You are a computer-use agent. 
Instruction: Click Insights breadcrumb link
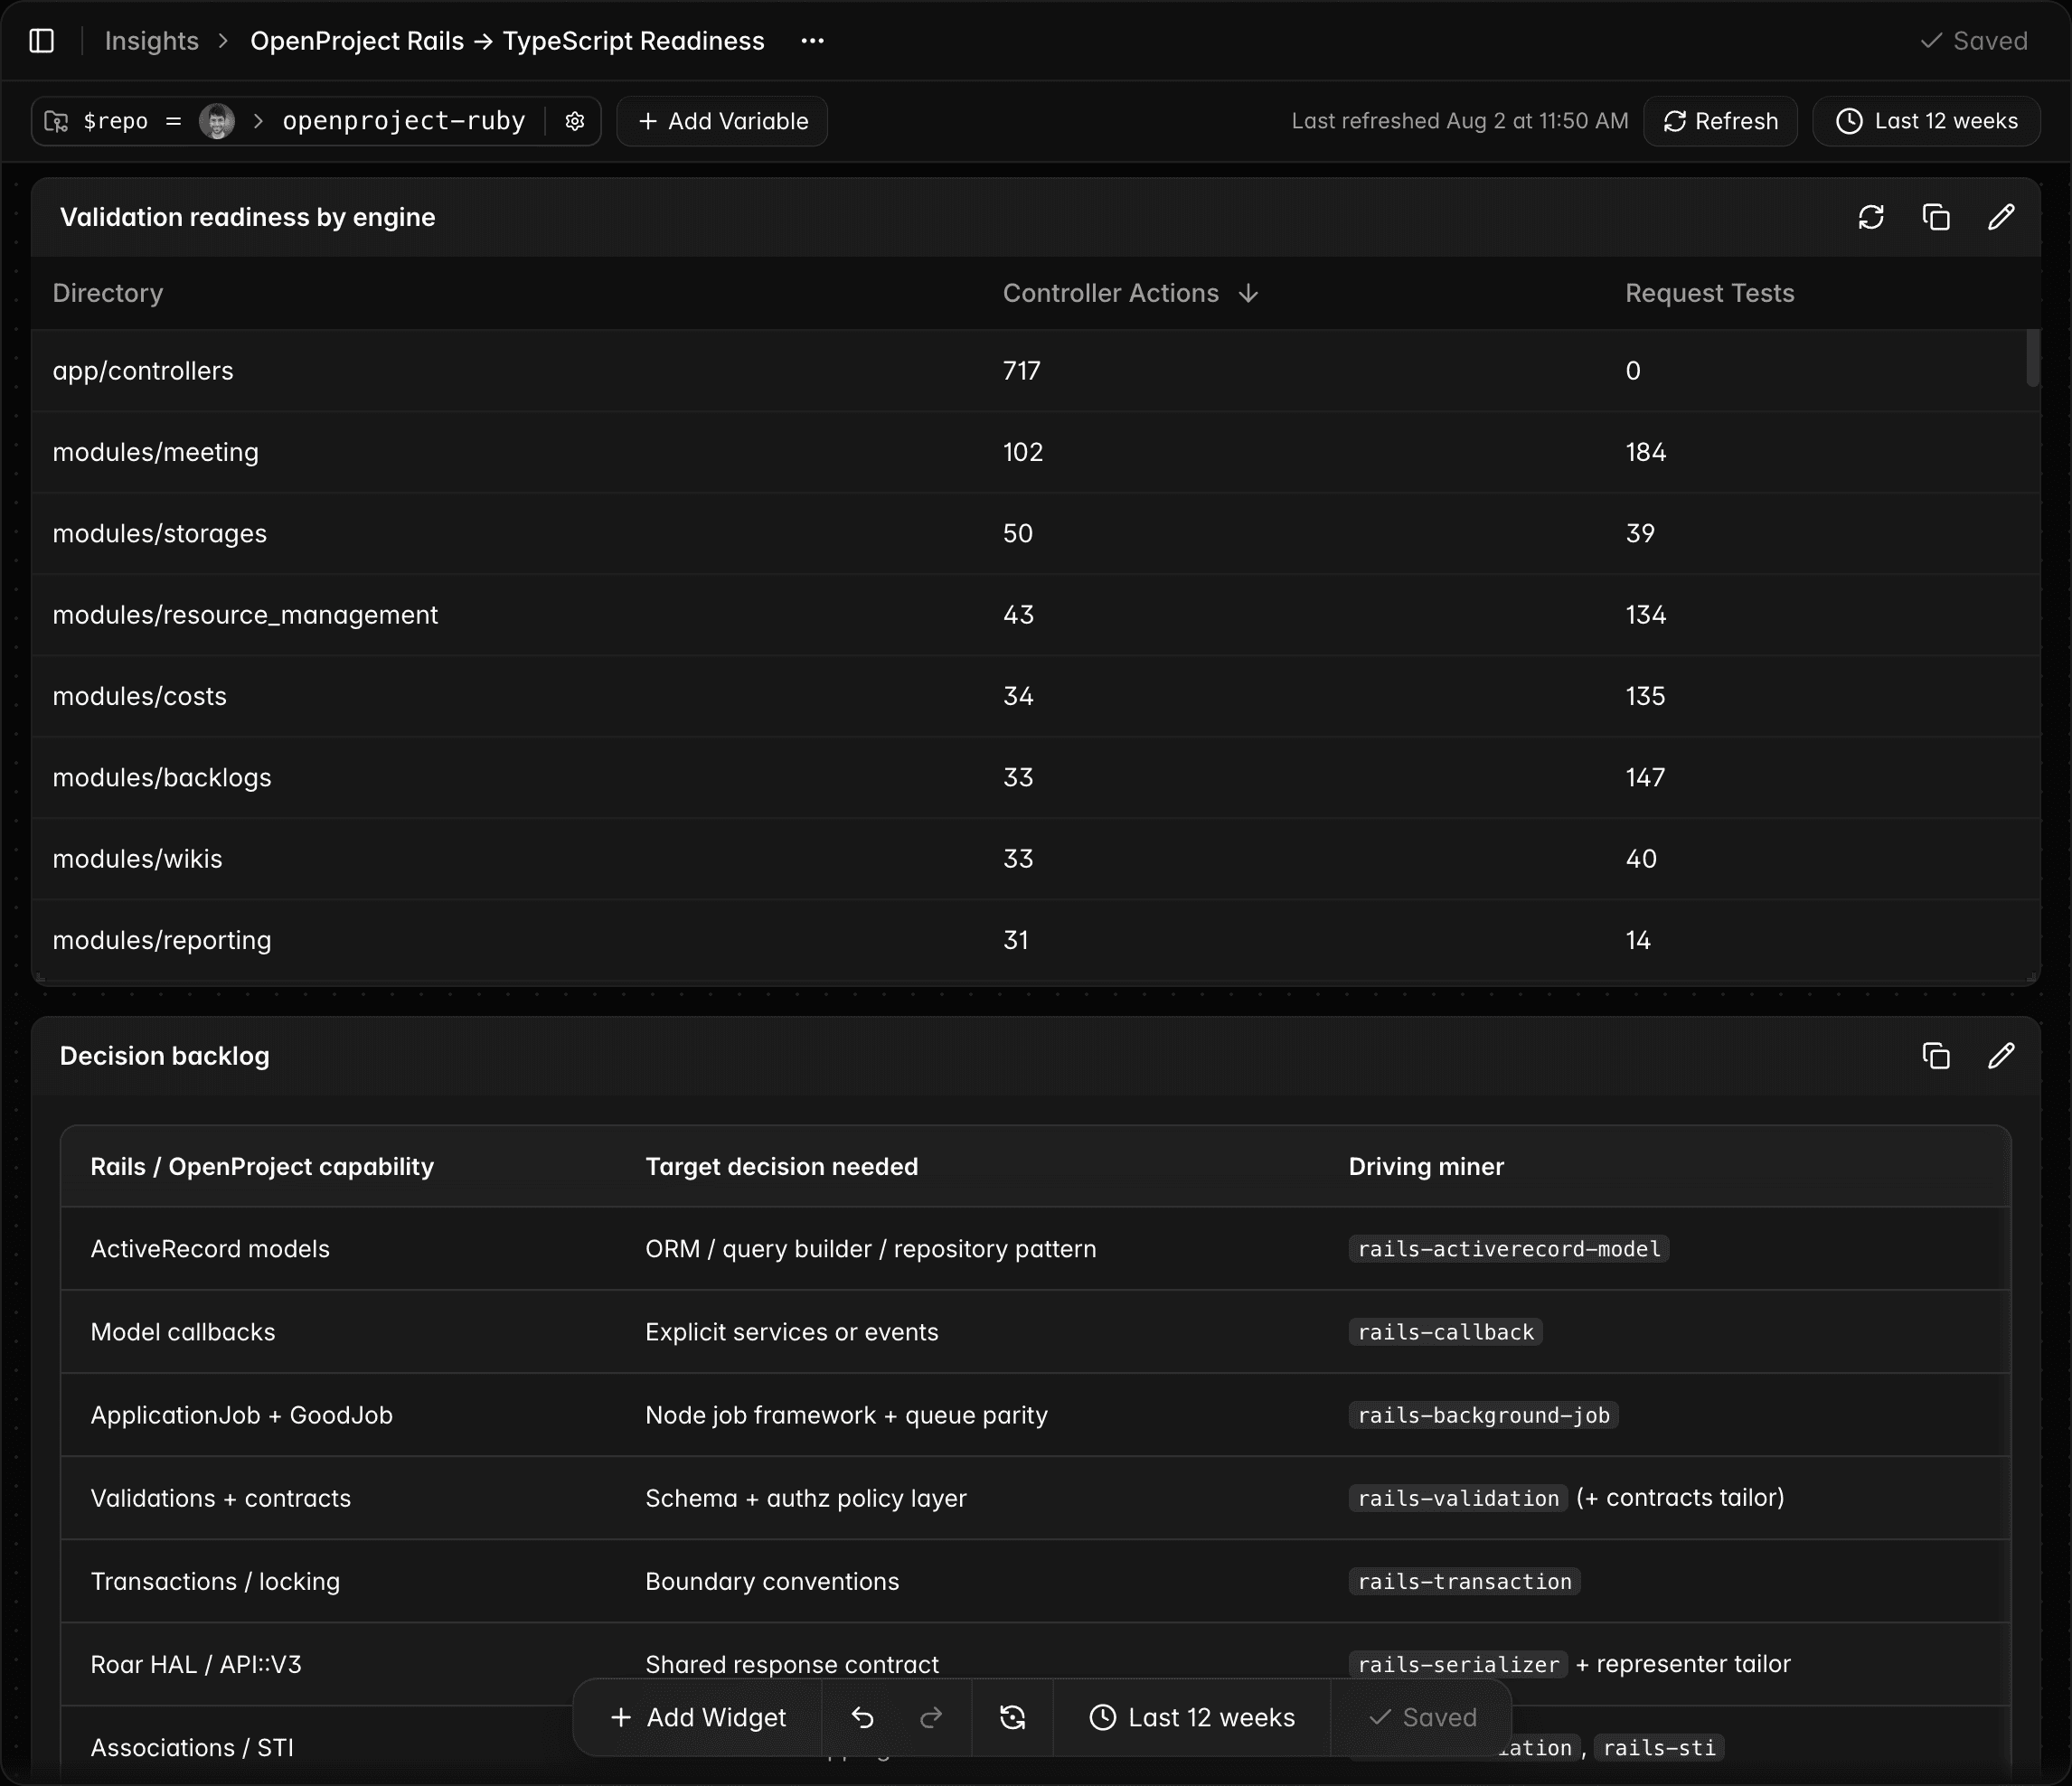coord(152,41)
